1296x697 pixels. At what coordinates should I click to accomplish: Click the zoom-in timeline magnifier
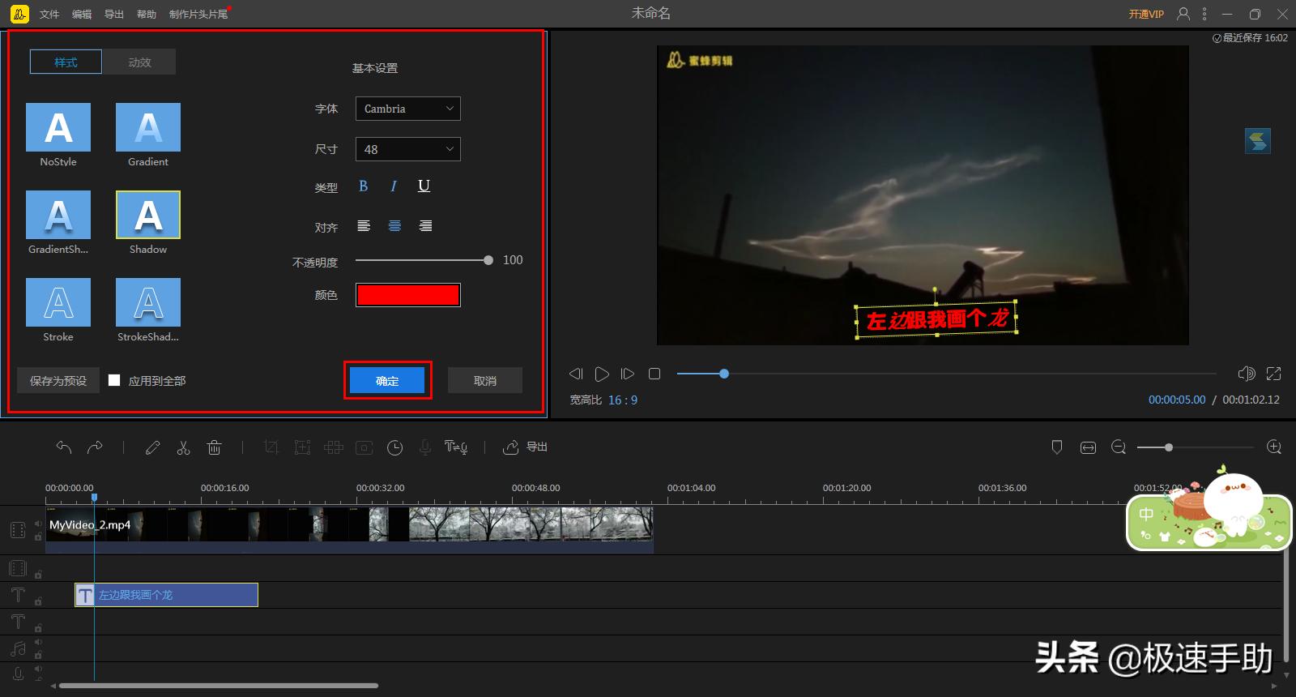tap(1273, 447)
